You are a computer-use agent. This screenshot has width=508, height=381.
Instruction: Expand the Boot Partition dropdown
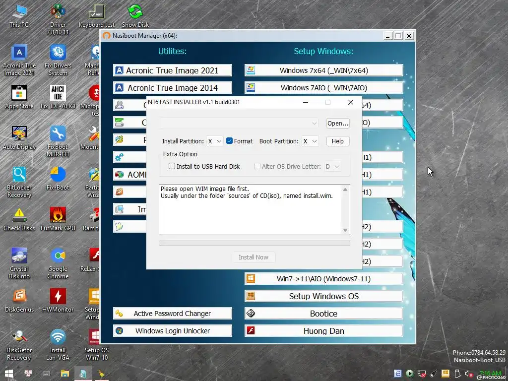click(x=310, y=141)
